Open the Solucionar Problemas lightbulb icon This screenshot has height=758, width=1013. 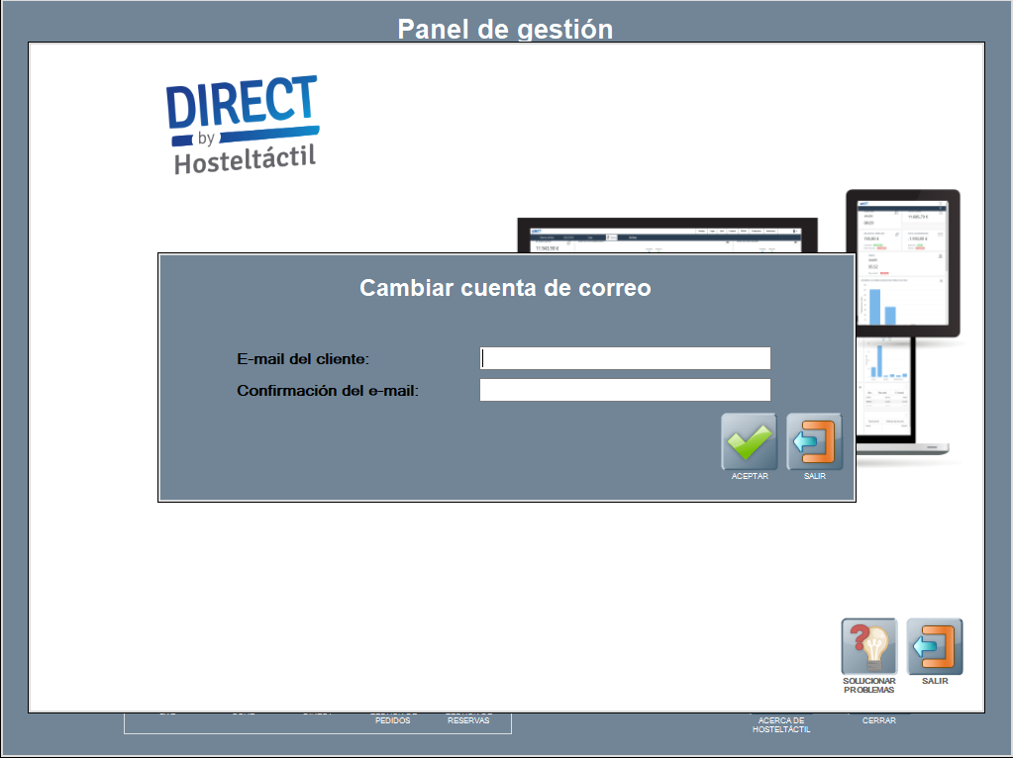[x=868, y=647]
